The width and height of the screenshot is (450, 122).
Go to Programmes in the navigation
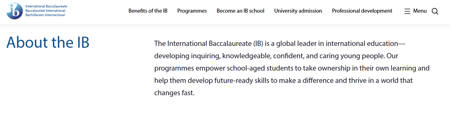point(192,11)
